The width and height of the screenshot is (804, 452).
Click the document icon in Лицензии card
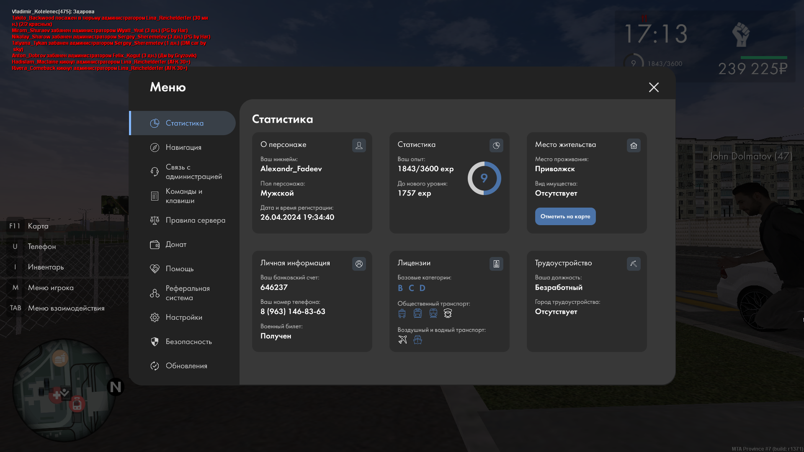click(x=496, y=264)
